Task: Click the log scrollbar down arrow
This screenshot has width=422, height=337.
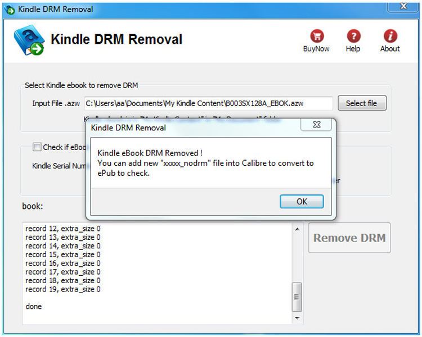Action: (x=297, y=318)
